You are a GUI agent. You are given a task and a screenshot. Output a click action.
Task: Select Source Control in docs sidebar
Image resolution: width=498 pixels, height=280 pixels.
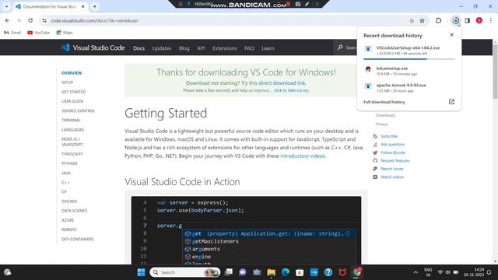click(78, 110)
